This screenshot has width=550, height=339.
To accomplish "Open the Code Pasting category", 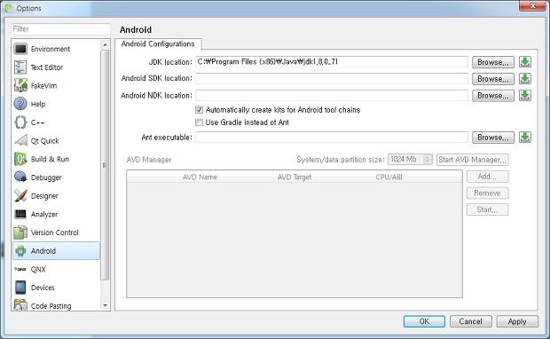I will tap(56, 305).
